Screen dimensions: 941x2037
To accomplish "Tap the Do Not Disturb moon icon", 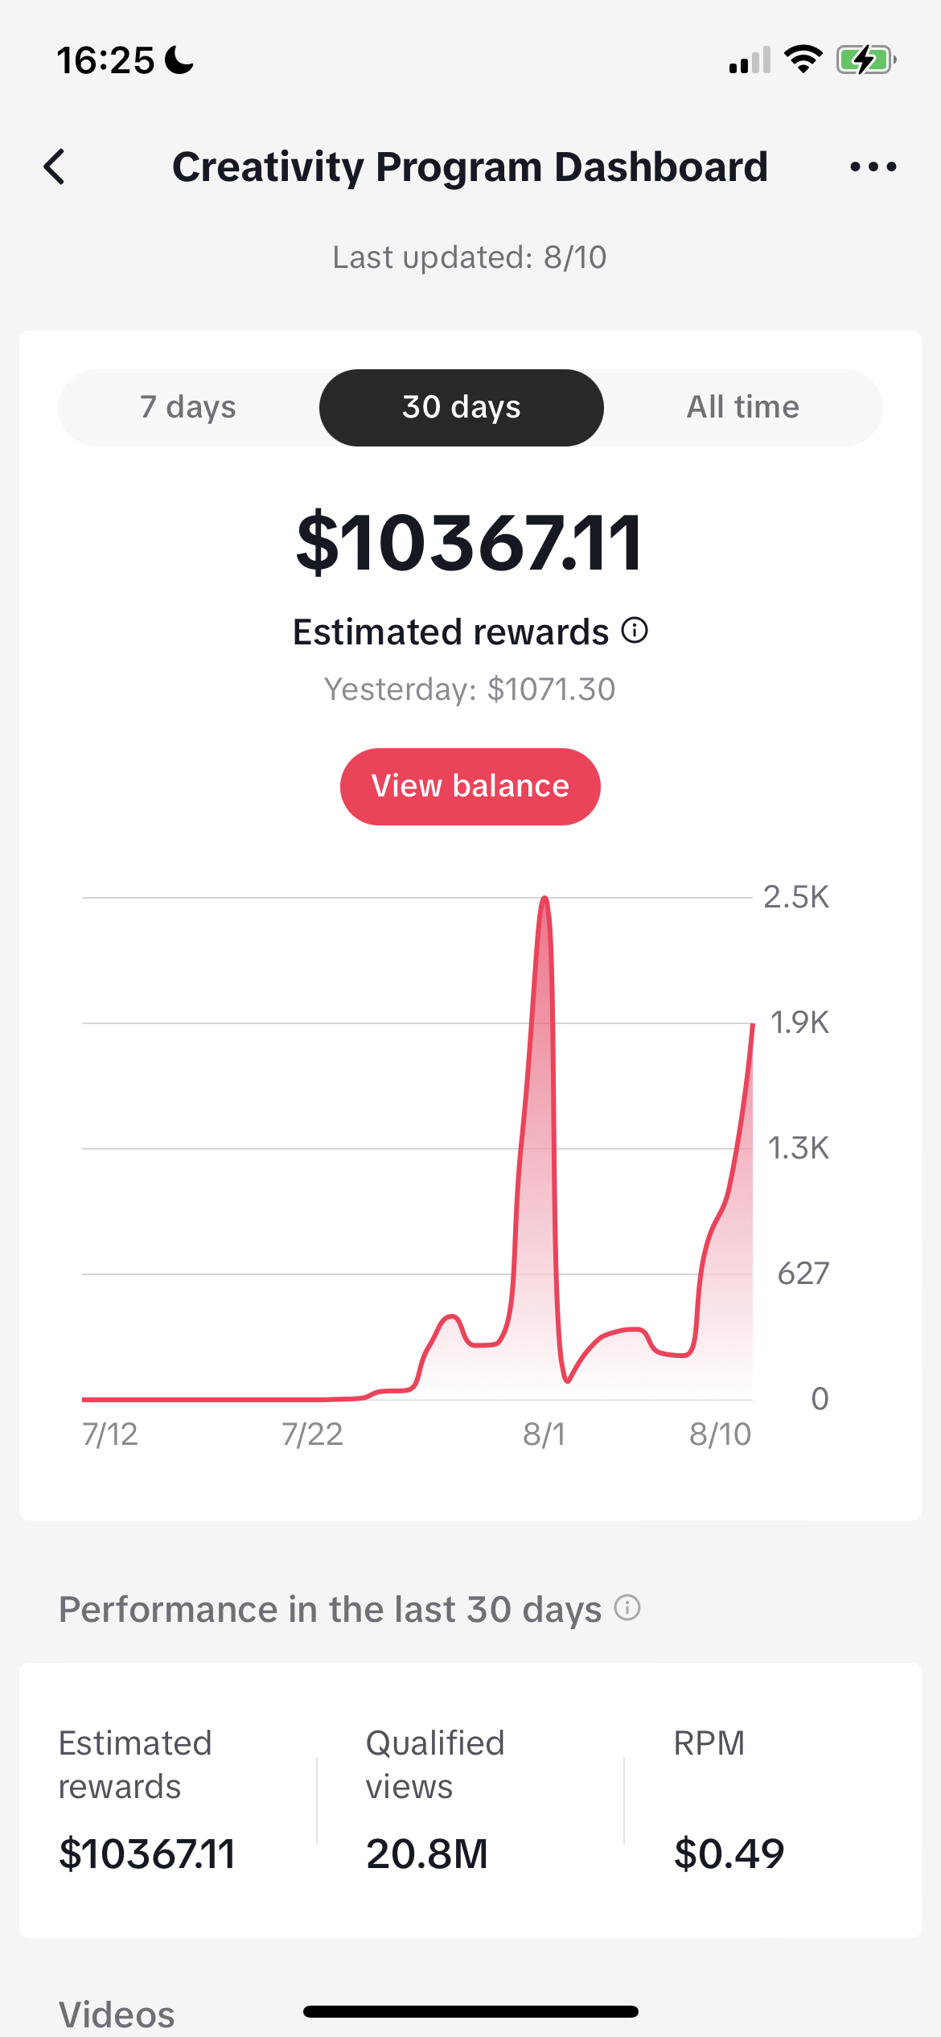I will 179,60.
